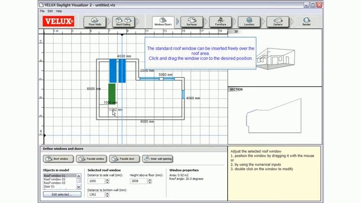Select the left blue roof window
Screen dimensions: 361x203
(113, 70)
